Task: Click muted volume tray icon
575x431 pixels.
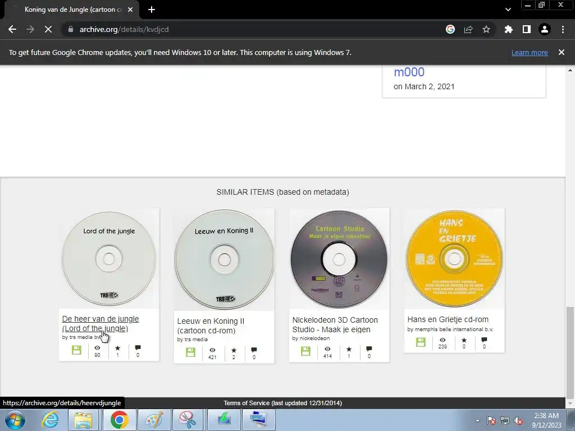Action: pyautogui.click(x=518, y=420)
